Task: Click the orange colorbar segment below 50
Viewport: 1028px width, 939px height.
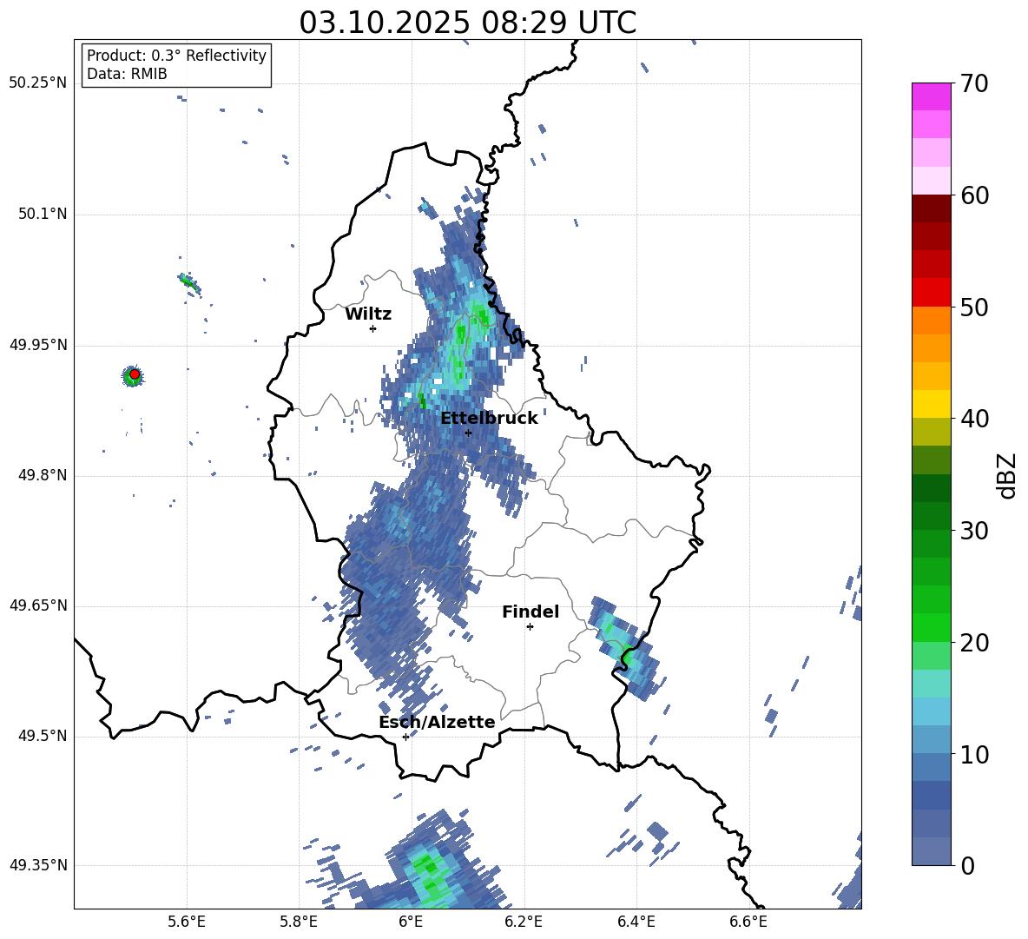Action: click(x=931, y=321)
